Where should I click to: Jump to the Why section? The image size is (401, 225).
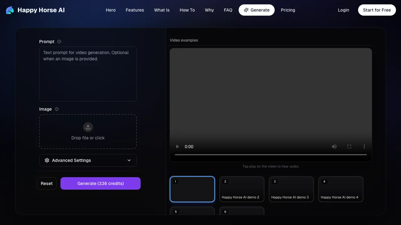click(209, 10)
